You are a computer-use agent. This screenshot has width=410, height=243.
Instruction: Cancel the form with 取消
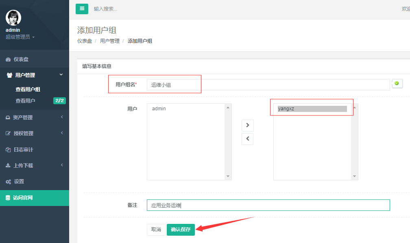coord(156,230)
